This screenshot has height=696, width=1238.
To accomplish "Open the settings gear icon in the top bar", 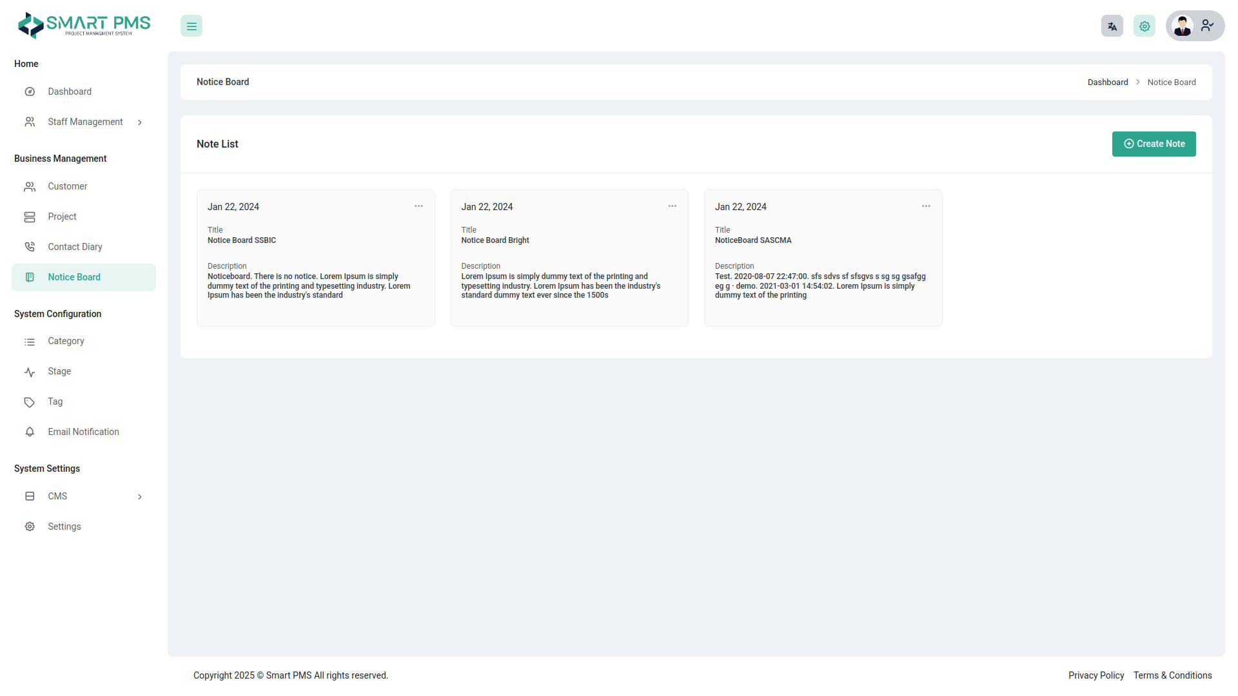I will [1144, 26].
